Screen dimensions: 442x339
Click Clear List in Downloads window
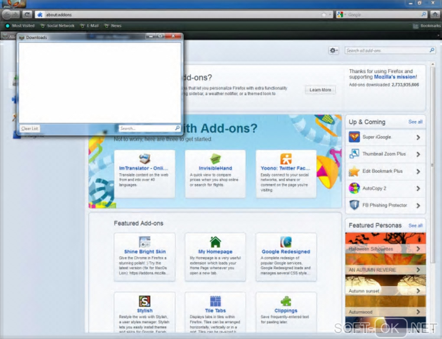pos(29,128)
